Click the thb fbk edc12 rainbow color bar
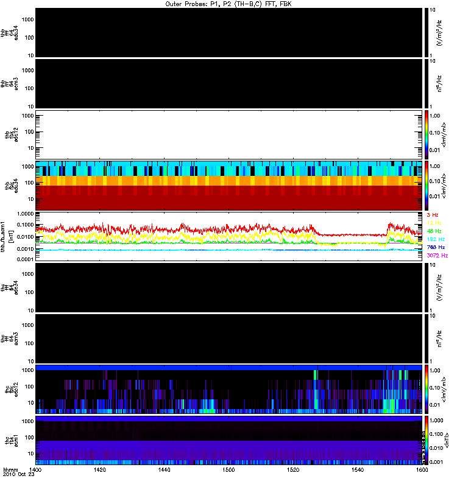This screenshot has width=457, height=487. 427,135
